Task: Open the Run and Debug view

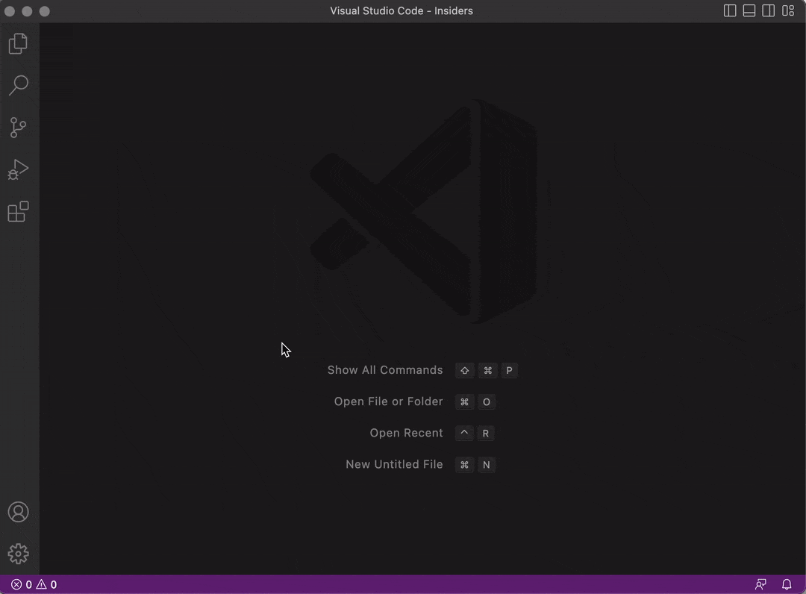Action: pyautogui.click(x=18, y=169)
